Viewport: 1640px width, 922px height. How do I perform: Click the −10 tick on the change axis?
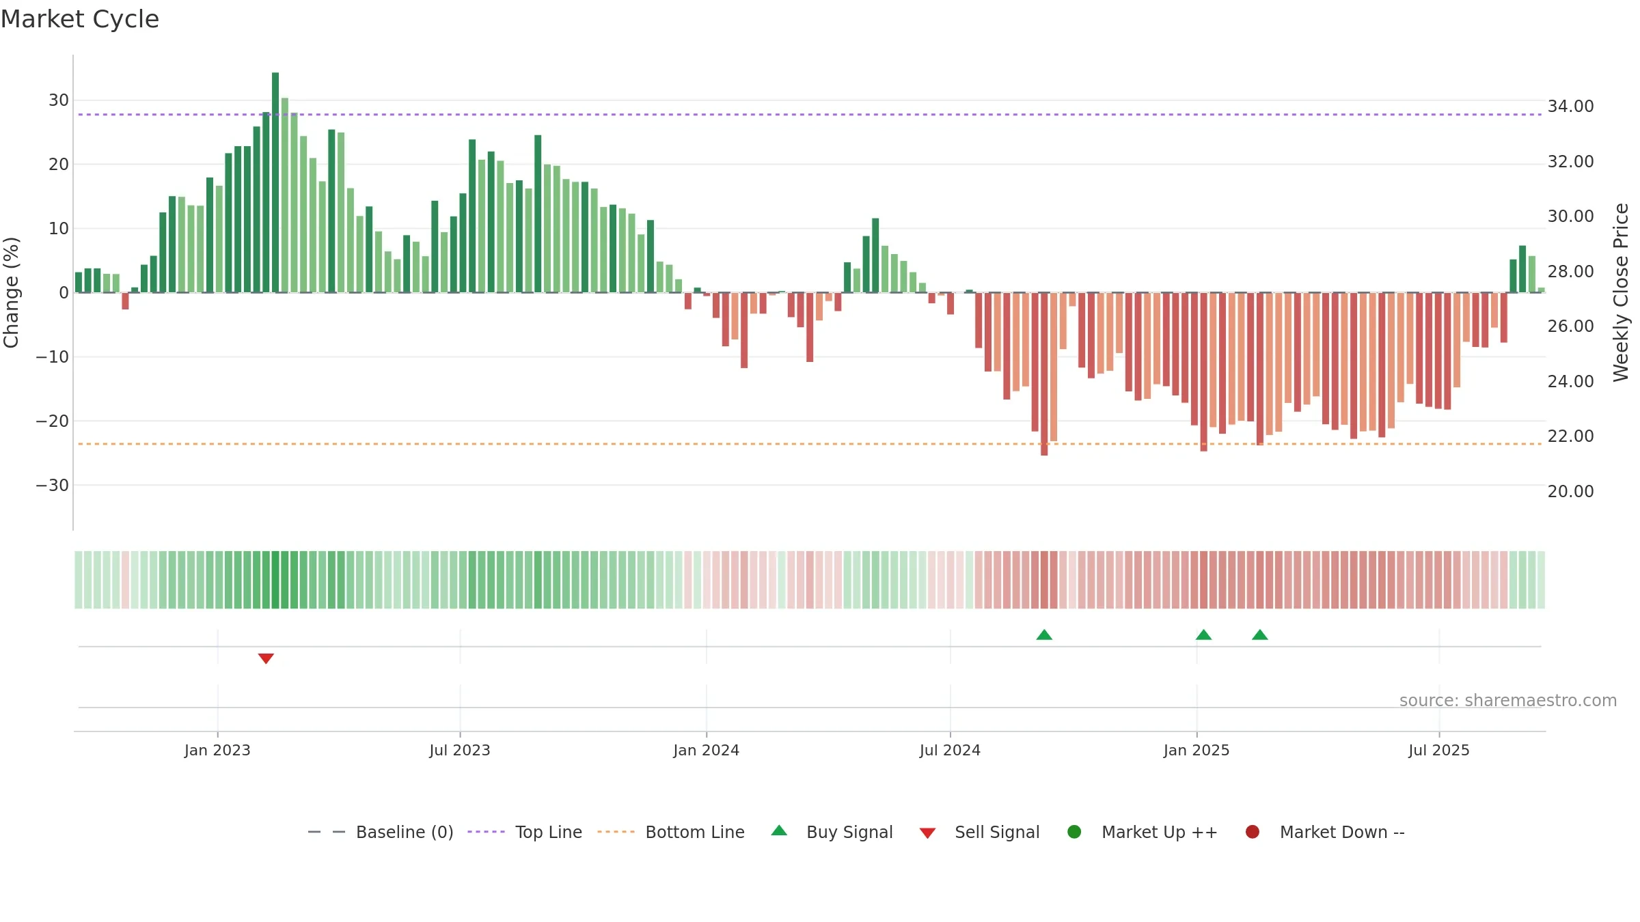tap(53, 357)
